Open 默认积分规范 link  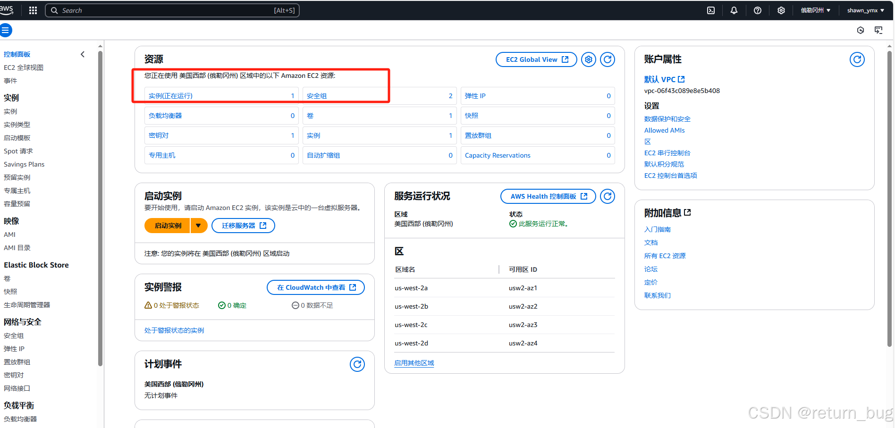click(664, 164)
